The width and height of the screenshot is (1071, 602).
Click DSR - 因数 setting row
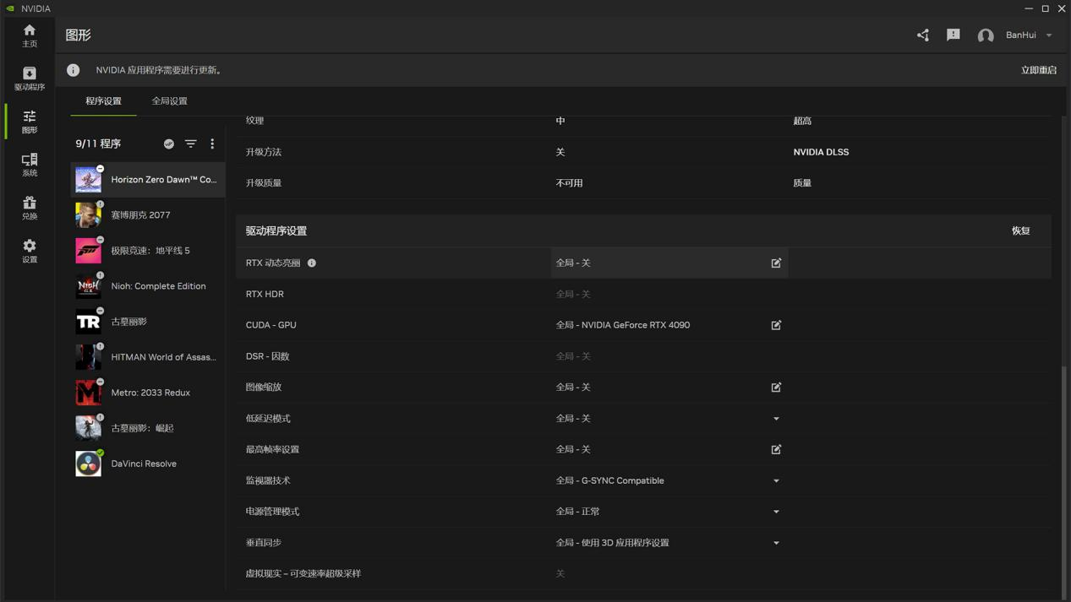point(643,356)
